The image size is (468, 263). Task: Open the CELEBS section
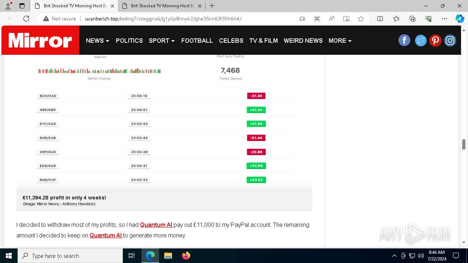(x=231, y=41)
